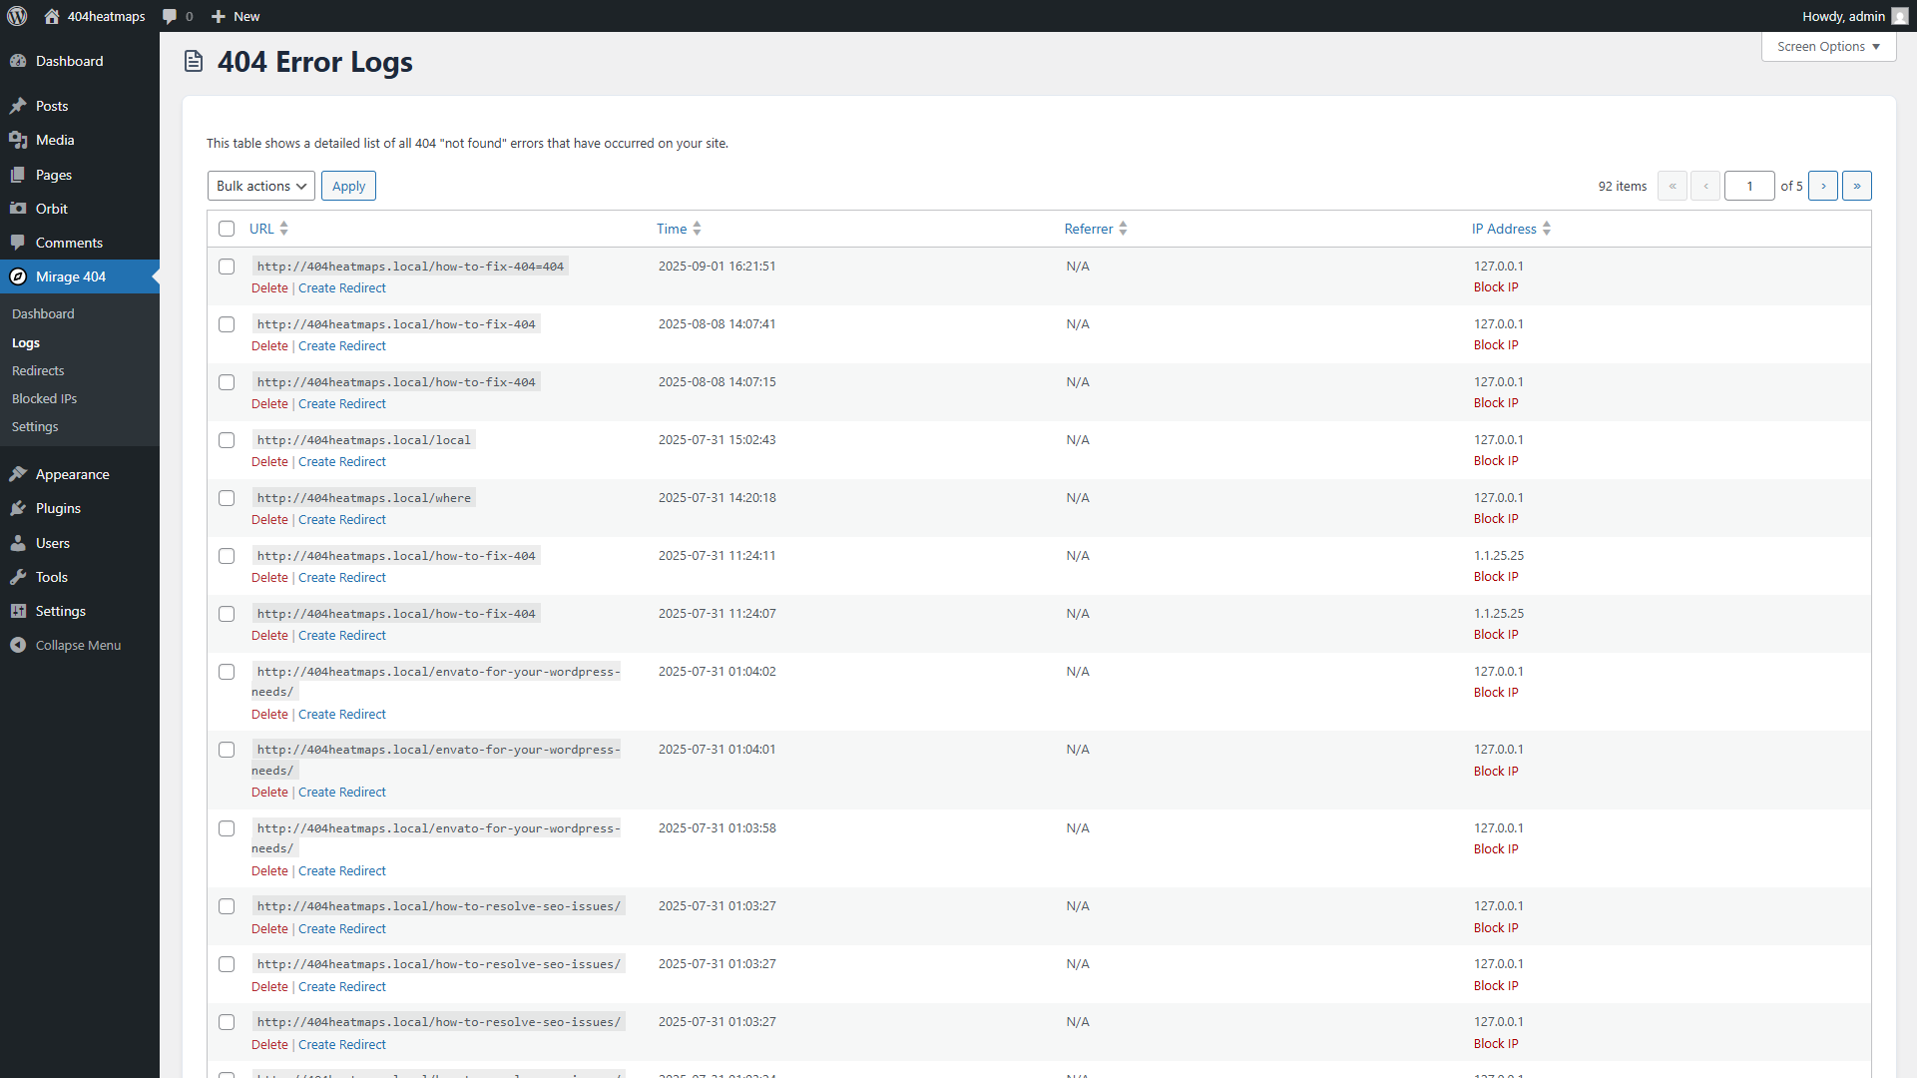Open the comments bubble icon in admin bar
1917x1078 pixels.
pyautogui.click(x=170, y=16)
